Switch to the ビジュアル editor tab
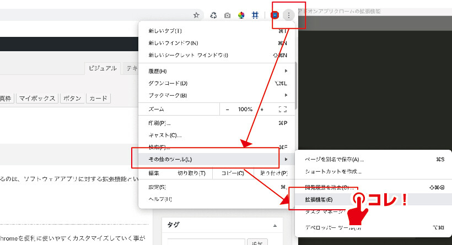Image resolution: width=452 pixels, height=245 pixels. point(103,68)
